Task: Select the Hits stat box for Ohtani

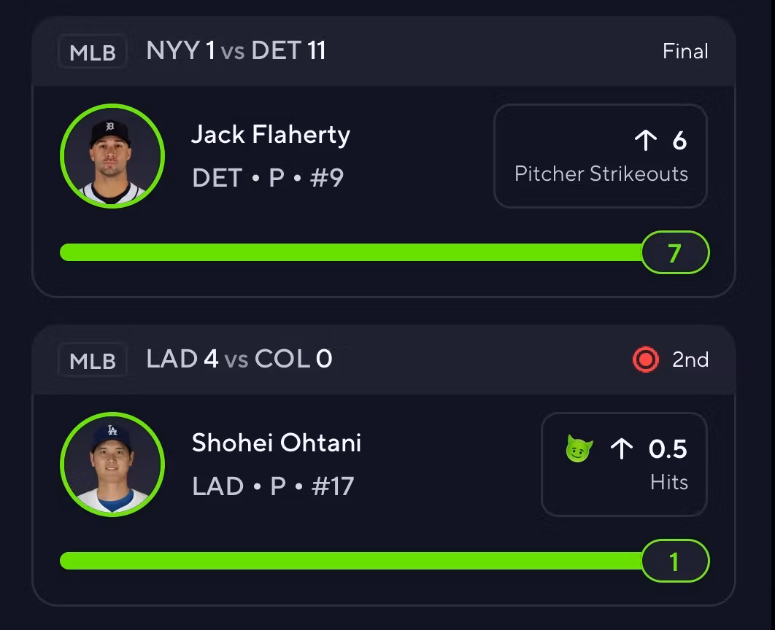Action: (623, 464)
